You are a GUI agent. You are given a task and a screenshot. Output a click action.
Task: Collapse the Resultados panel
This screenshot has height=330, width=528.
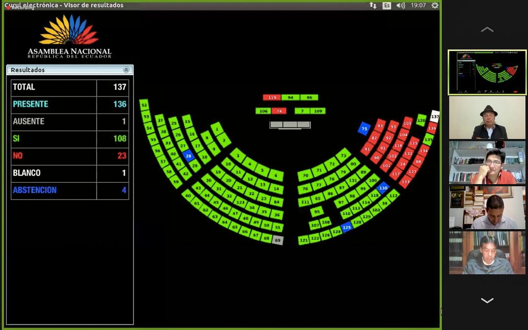point(126,70)
